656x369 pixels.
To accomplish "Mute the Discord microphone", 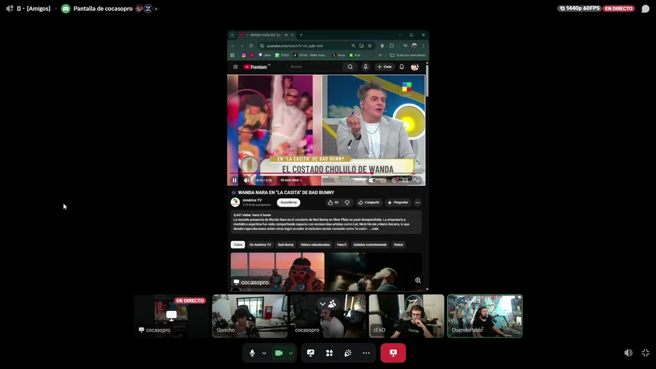I will 252,353.
